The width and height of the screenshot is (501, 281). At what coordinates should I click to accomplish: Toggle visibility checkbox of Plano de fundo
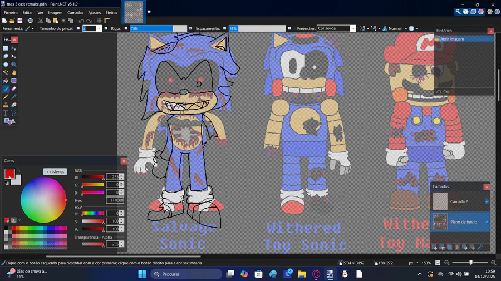click(x=487, y=222)
